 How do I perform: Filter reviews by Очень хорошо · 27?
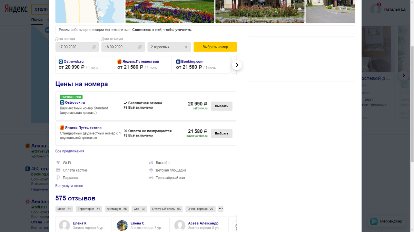pos(200,209)
